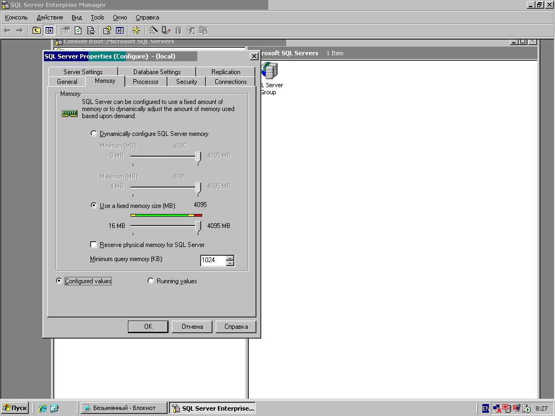
Task: Click the Refresh toolbar icon
Action: (78, 30)
